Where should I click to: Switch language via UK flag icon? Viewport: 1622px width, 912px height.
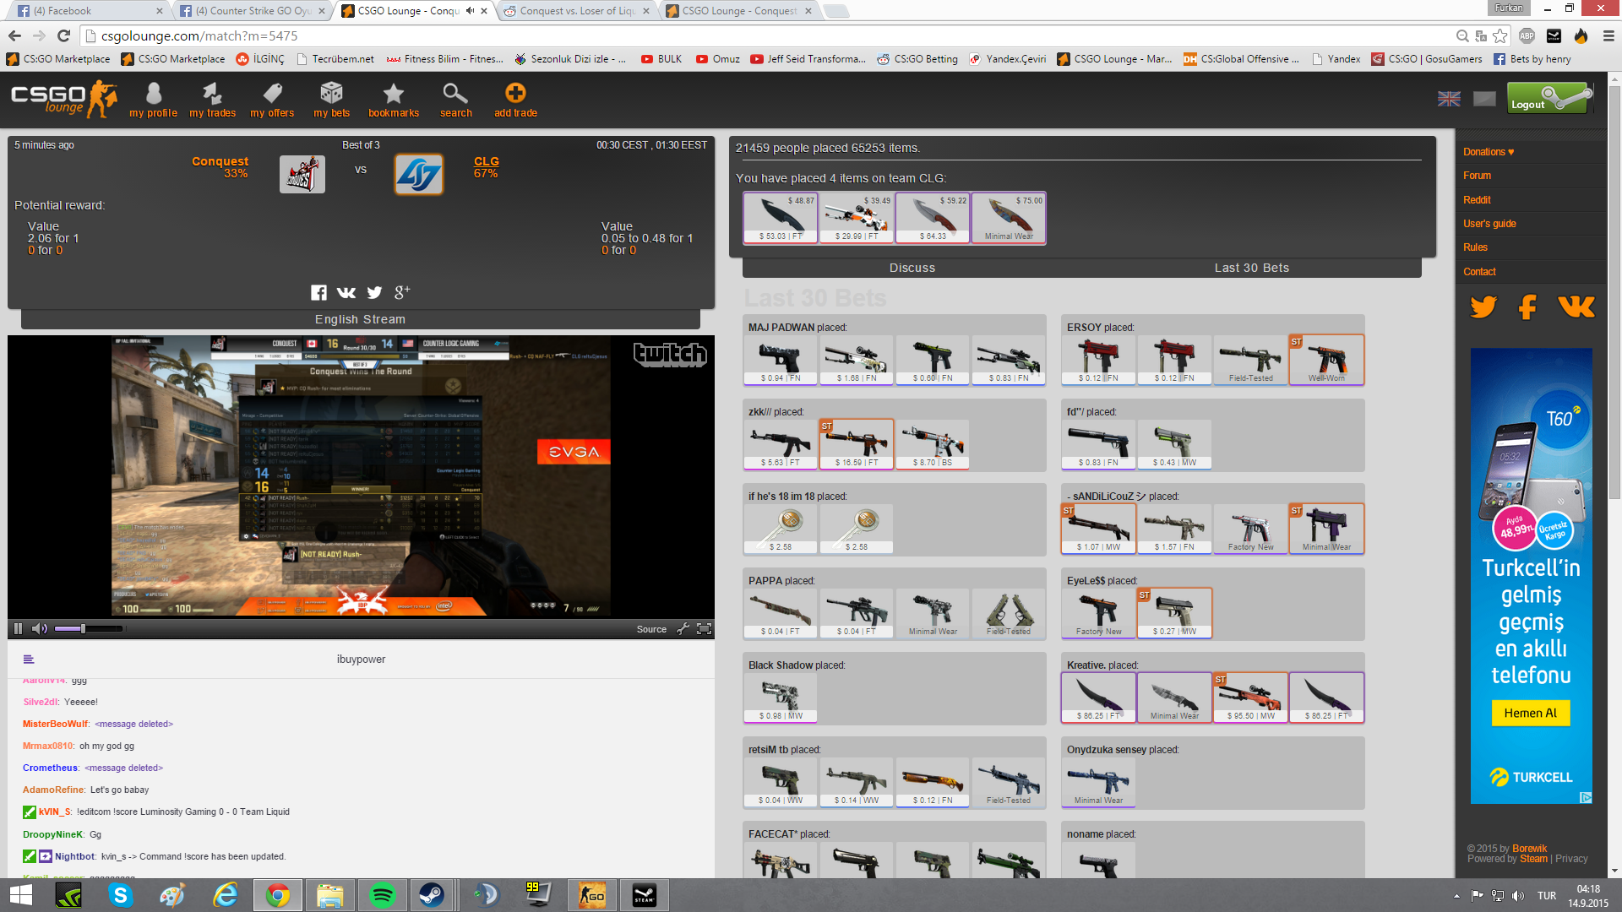click(1449, 99)
